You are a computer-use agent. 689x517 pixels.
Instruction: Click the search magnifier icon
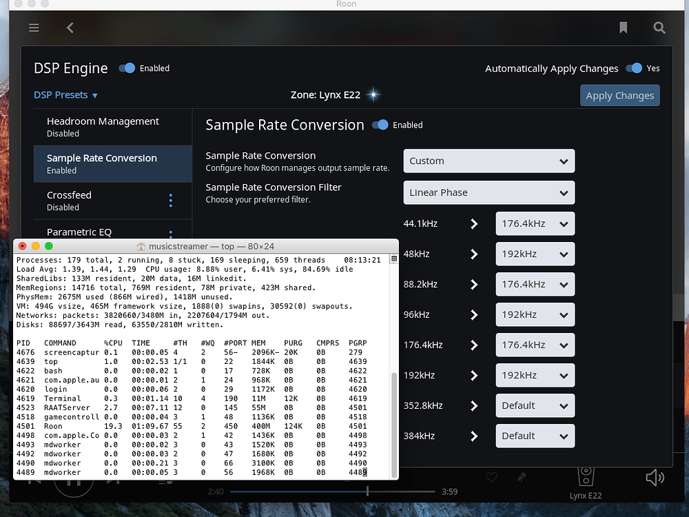pos(659,28)
